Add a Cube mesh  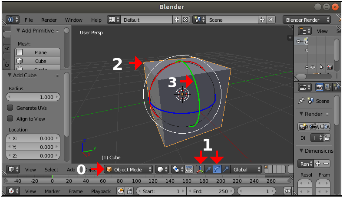click(x=37, y=61)
